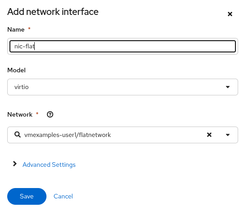Click the Name field label
244x212 pixels.
pos(16,29)
